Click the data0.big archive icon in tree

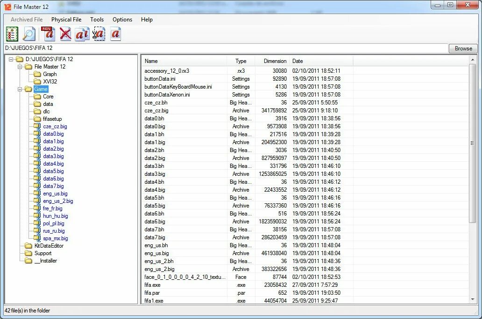point(37,134)
